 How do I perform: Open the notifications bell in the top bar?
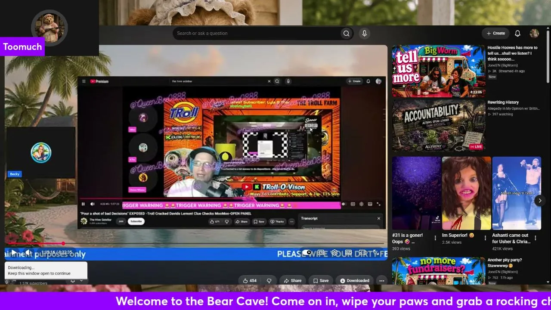[x=518, y=34]
